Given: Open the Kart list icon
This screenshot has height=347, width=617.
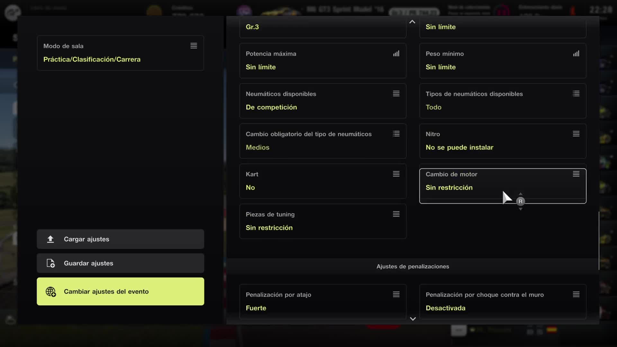Looking at the screenshot, I should coord(396,174).
